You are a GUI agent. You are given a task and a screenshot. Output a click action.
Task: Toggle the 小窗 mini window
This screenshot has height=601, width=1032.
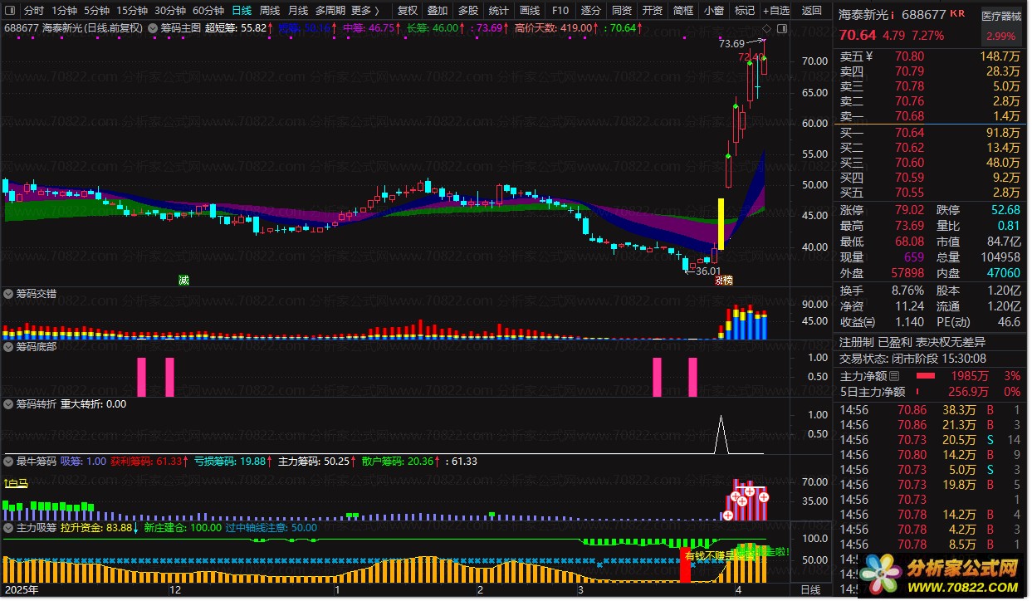[x=713, y=11]
